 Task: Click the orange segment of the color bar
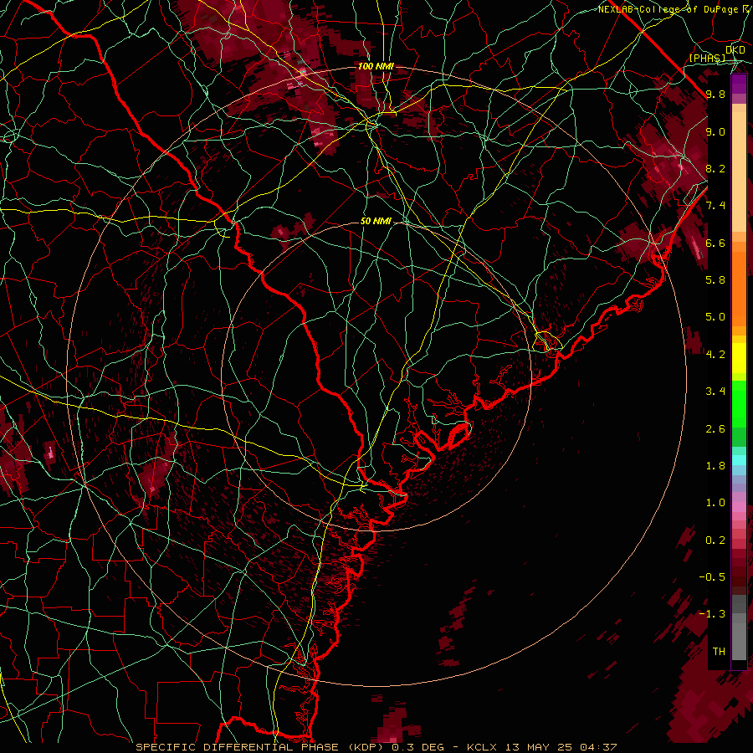coord(739,284)
